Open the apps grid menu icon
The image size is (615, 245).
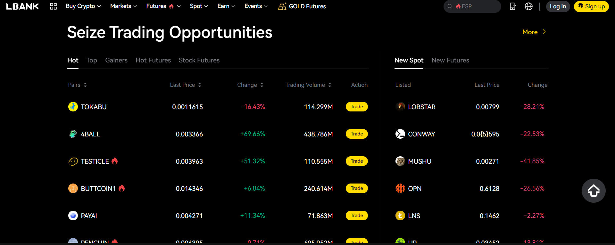click(53, 6)
